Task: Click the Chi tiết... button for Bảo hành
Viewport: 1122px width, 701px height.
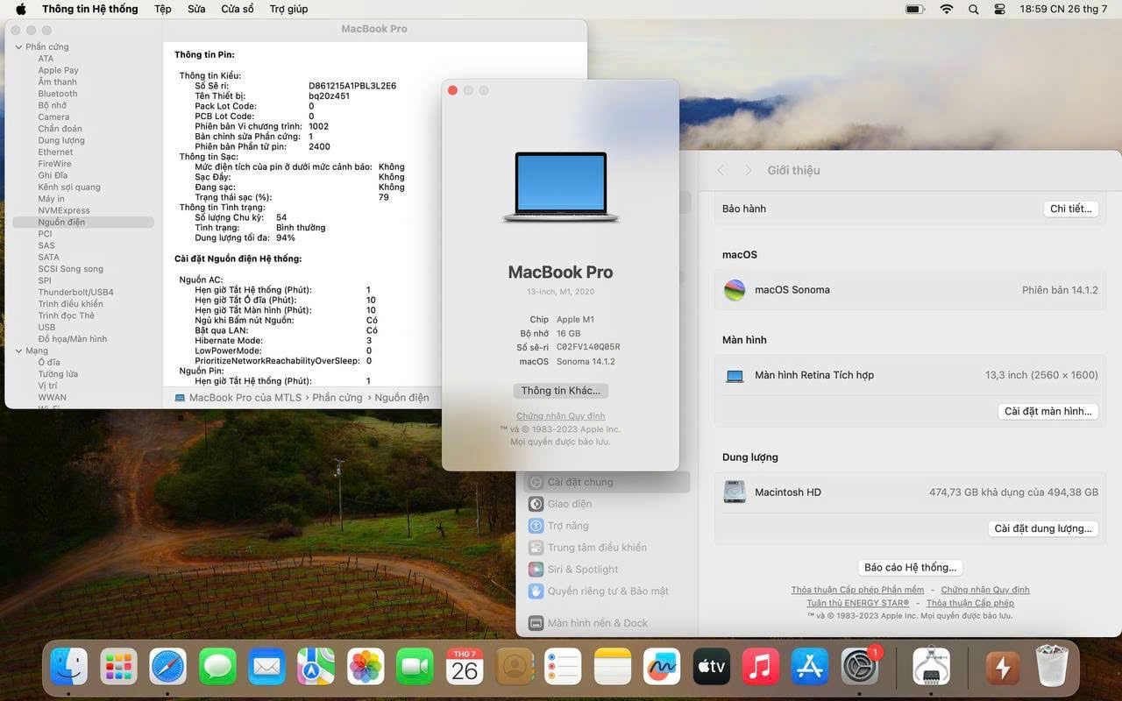Action: (x=1071, y=209)
